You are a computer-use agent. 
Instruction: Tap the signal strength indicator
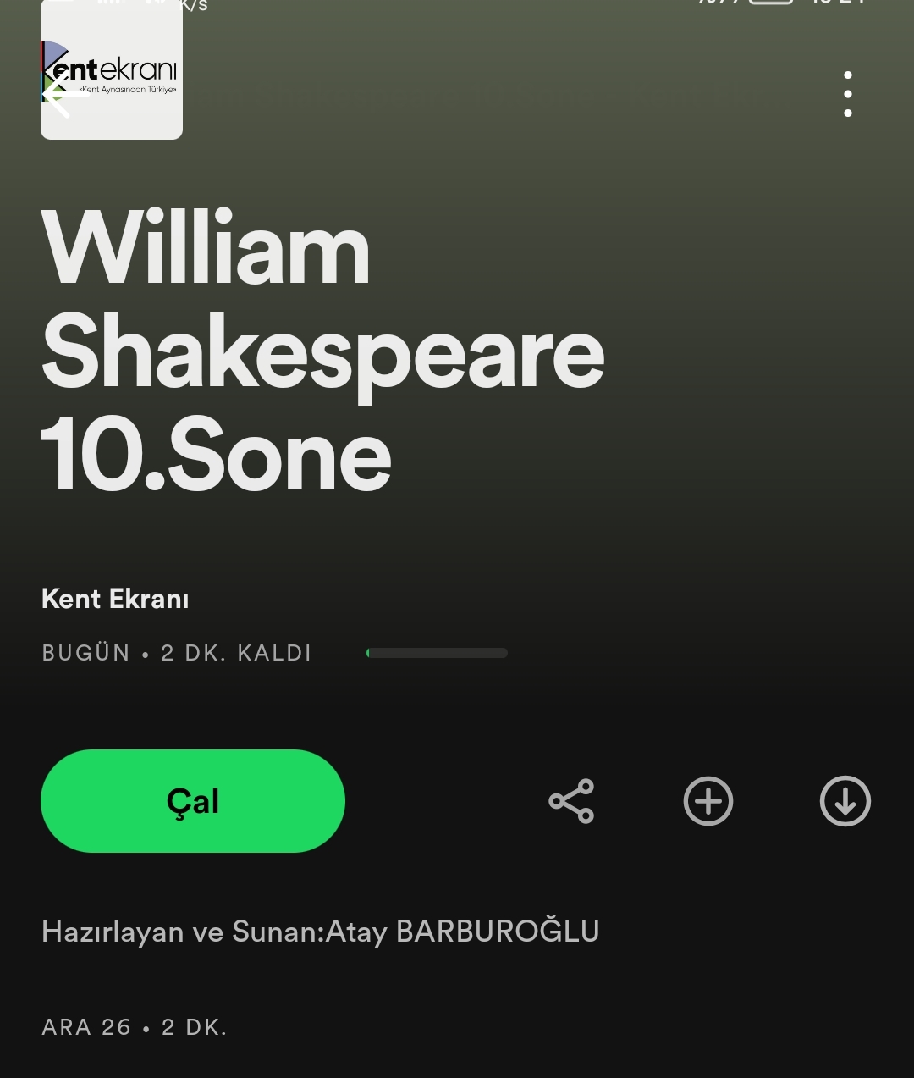tap(109, 3)
